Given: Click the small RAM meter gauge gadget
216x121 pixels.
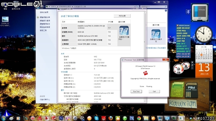Looking at the screenshot, I should [x=186, y=66].
